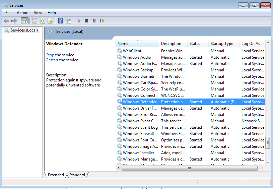Click the vertical scrollbar thumb
This screenshot has width=273, height=189.
pos(268,143)
